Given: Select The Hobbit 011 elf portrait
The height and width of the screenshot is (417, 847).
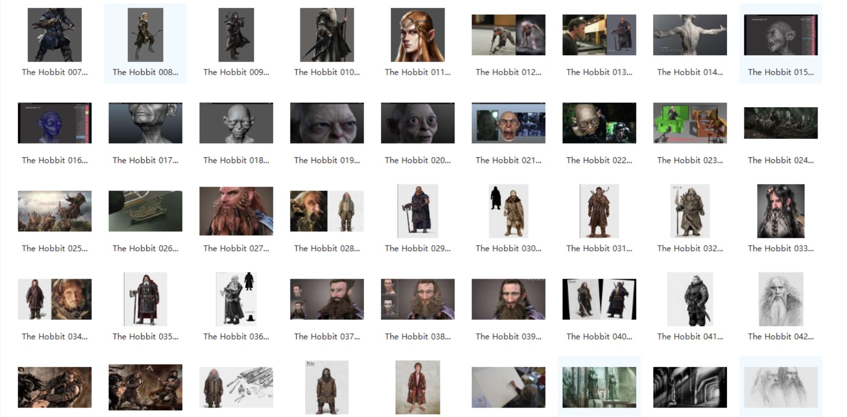Looking at the screenshot, I should point(418,35).
